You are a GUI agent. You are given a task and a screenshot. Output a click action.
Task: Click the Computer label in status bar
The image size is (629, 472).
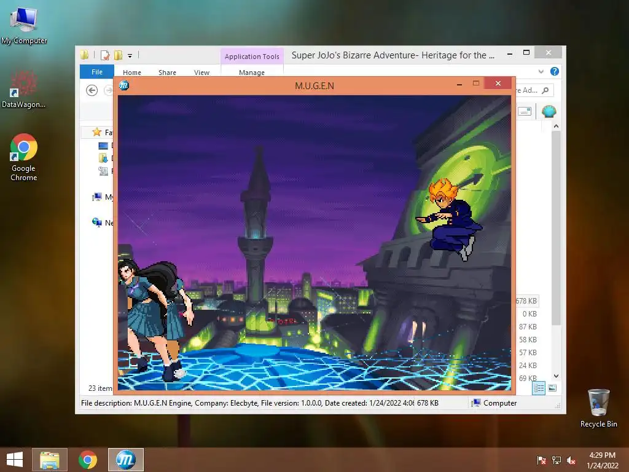click(x=500, y=403)
